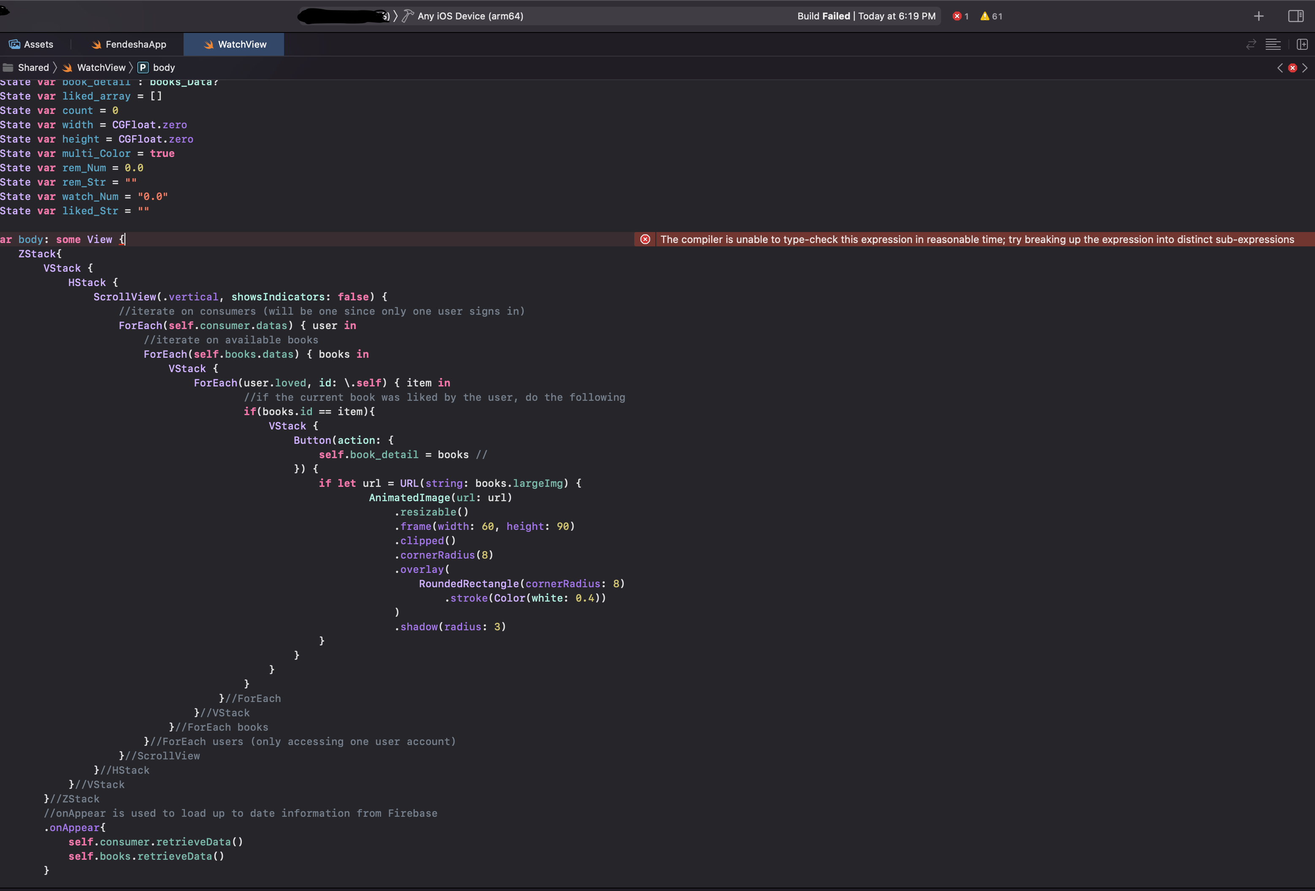Click the 'State var height = CGFloat.zero' line

[97, 139]
